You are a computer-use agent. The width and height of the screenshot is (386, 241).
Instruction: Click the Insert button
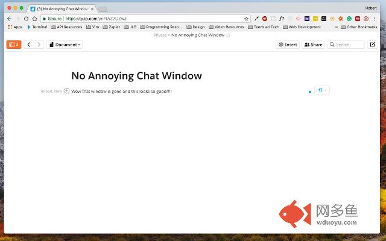[288, 45]
